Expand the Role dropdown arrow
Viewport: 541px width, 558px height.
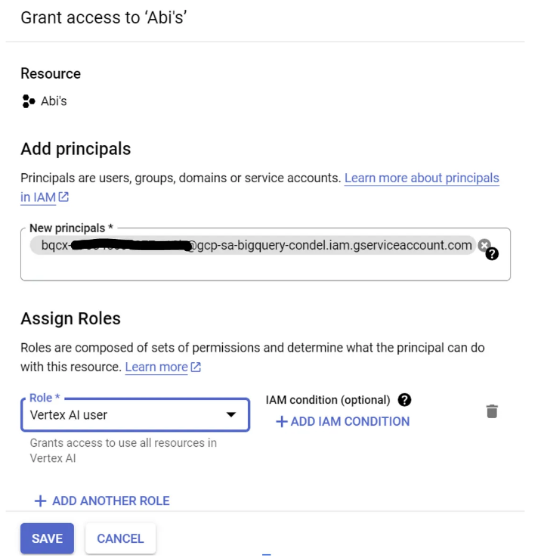(x=232, y=414)
